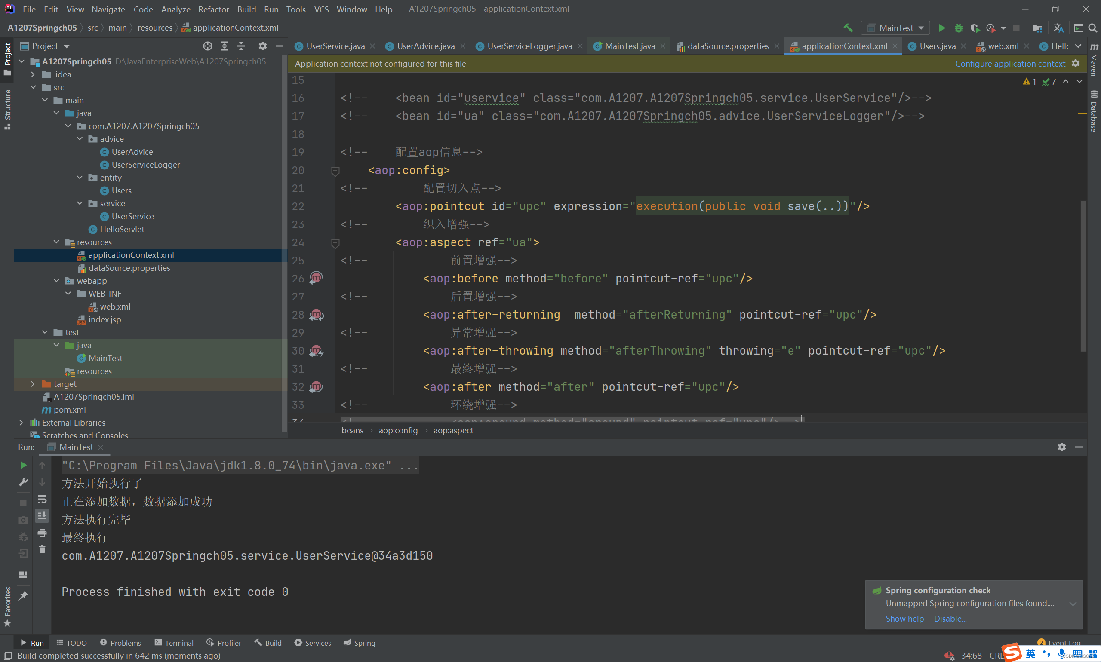Click the Spring configuration check icon
The height and width of the screenshot is (662, 1101).
[x=876, y=591]
